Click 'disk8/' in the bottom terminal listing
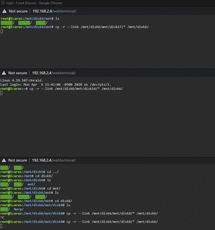The width and height of the screenshot is (215, 230). pyautogui.click(x=41, y=197)
